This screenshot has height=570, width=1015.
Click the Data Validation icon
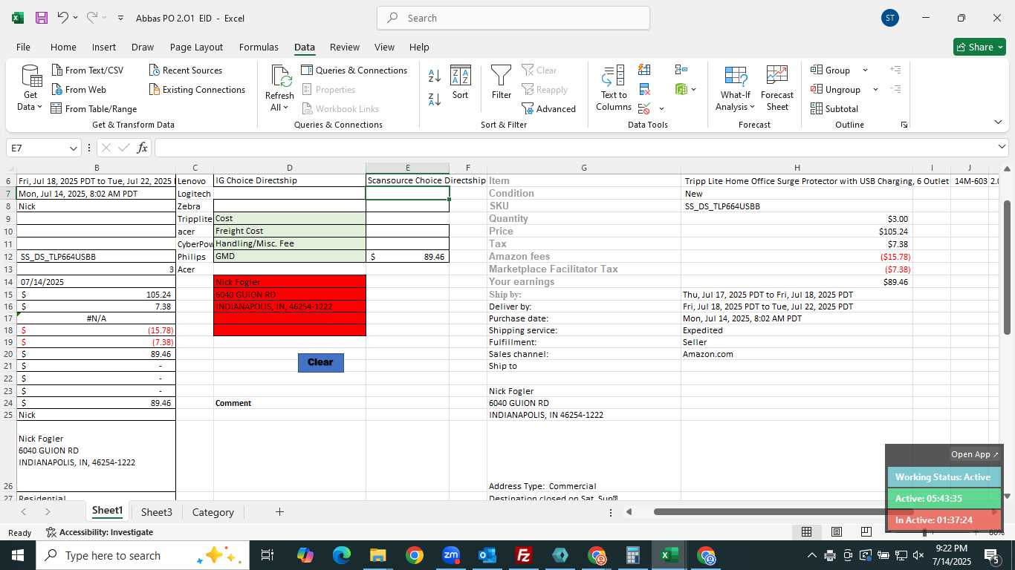[644, 108]
